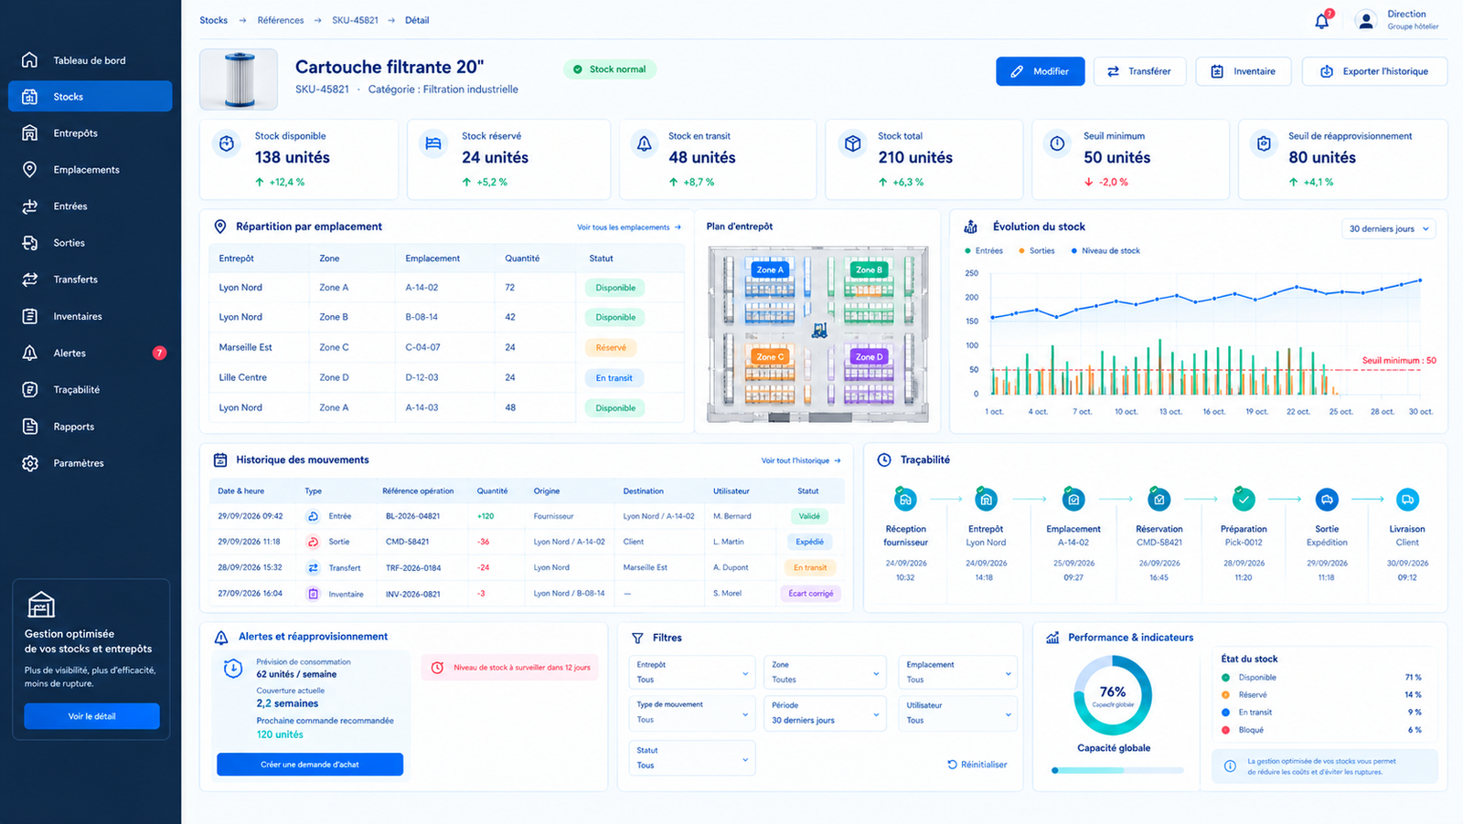The image size is (1463, 824).
Task: Click the warehouse plan thumbnail image
Action: click(818, 333)
